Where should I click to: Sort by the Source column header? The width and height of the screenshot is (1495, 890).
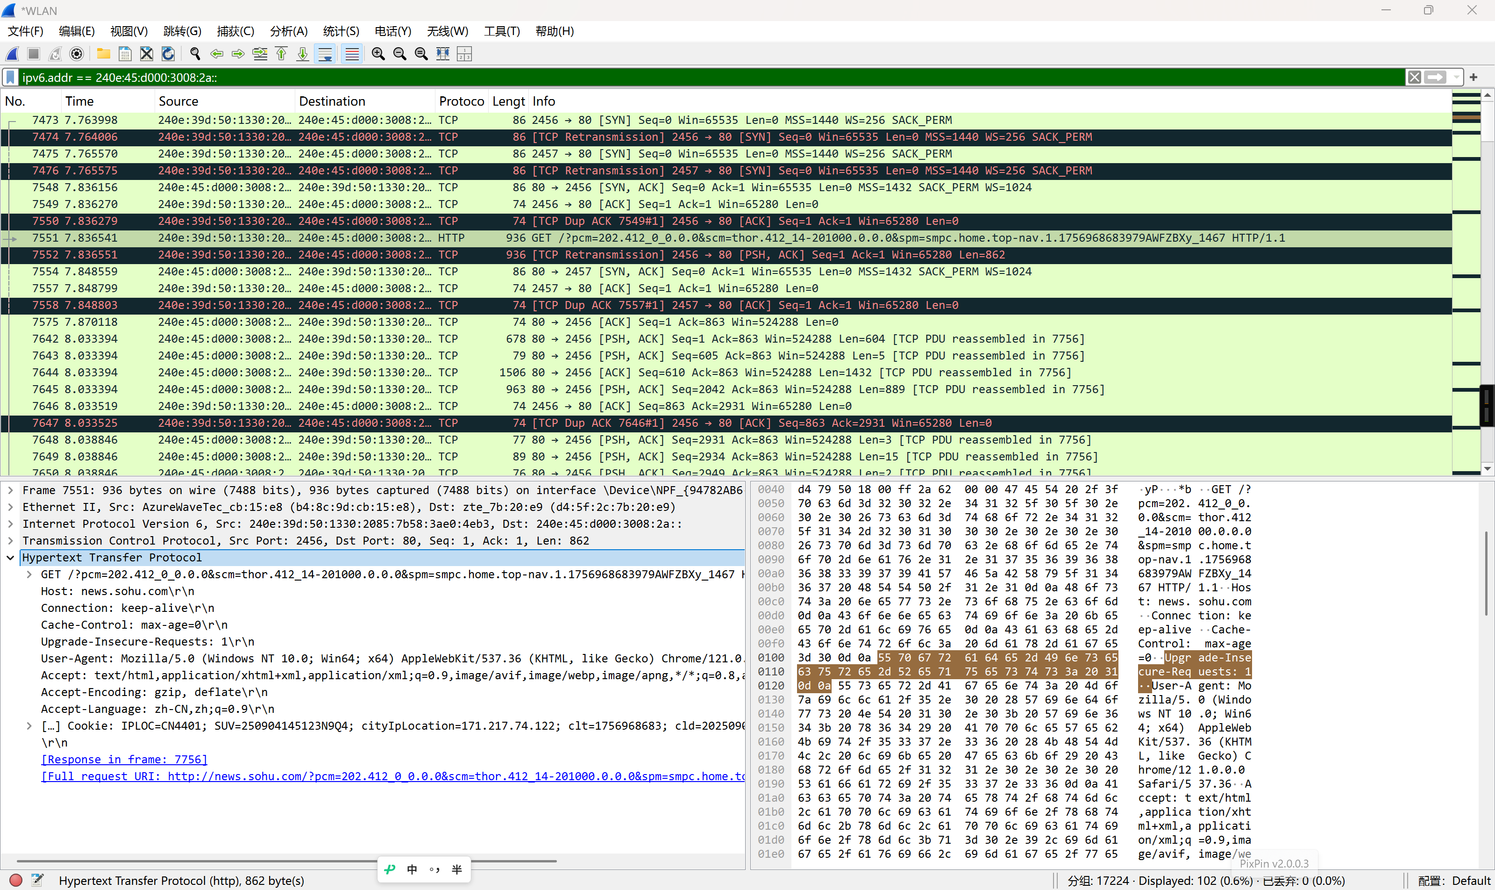coord(225,101)
